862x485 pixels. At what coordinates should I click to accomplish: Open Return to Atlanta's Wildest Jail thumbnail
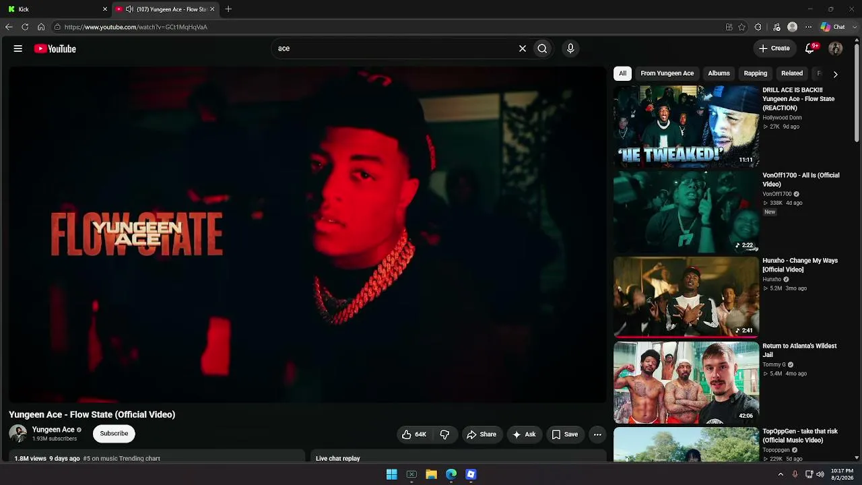(686, 383)
